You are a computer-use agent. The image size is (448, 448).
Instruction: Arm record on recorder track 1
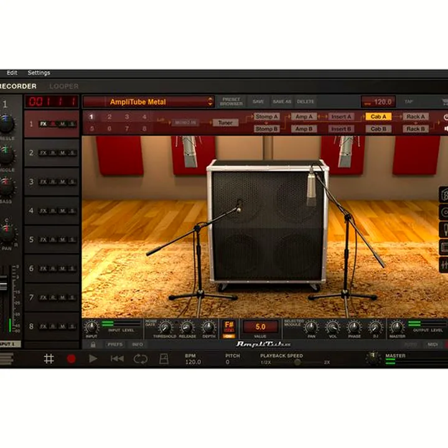coord(53,124)
